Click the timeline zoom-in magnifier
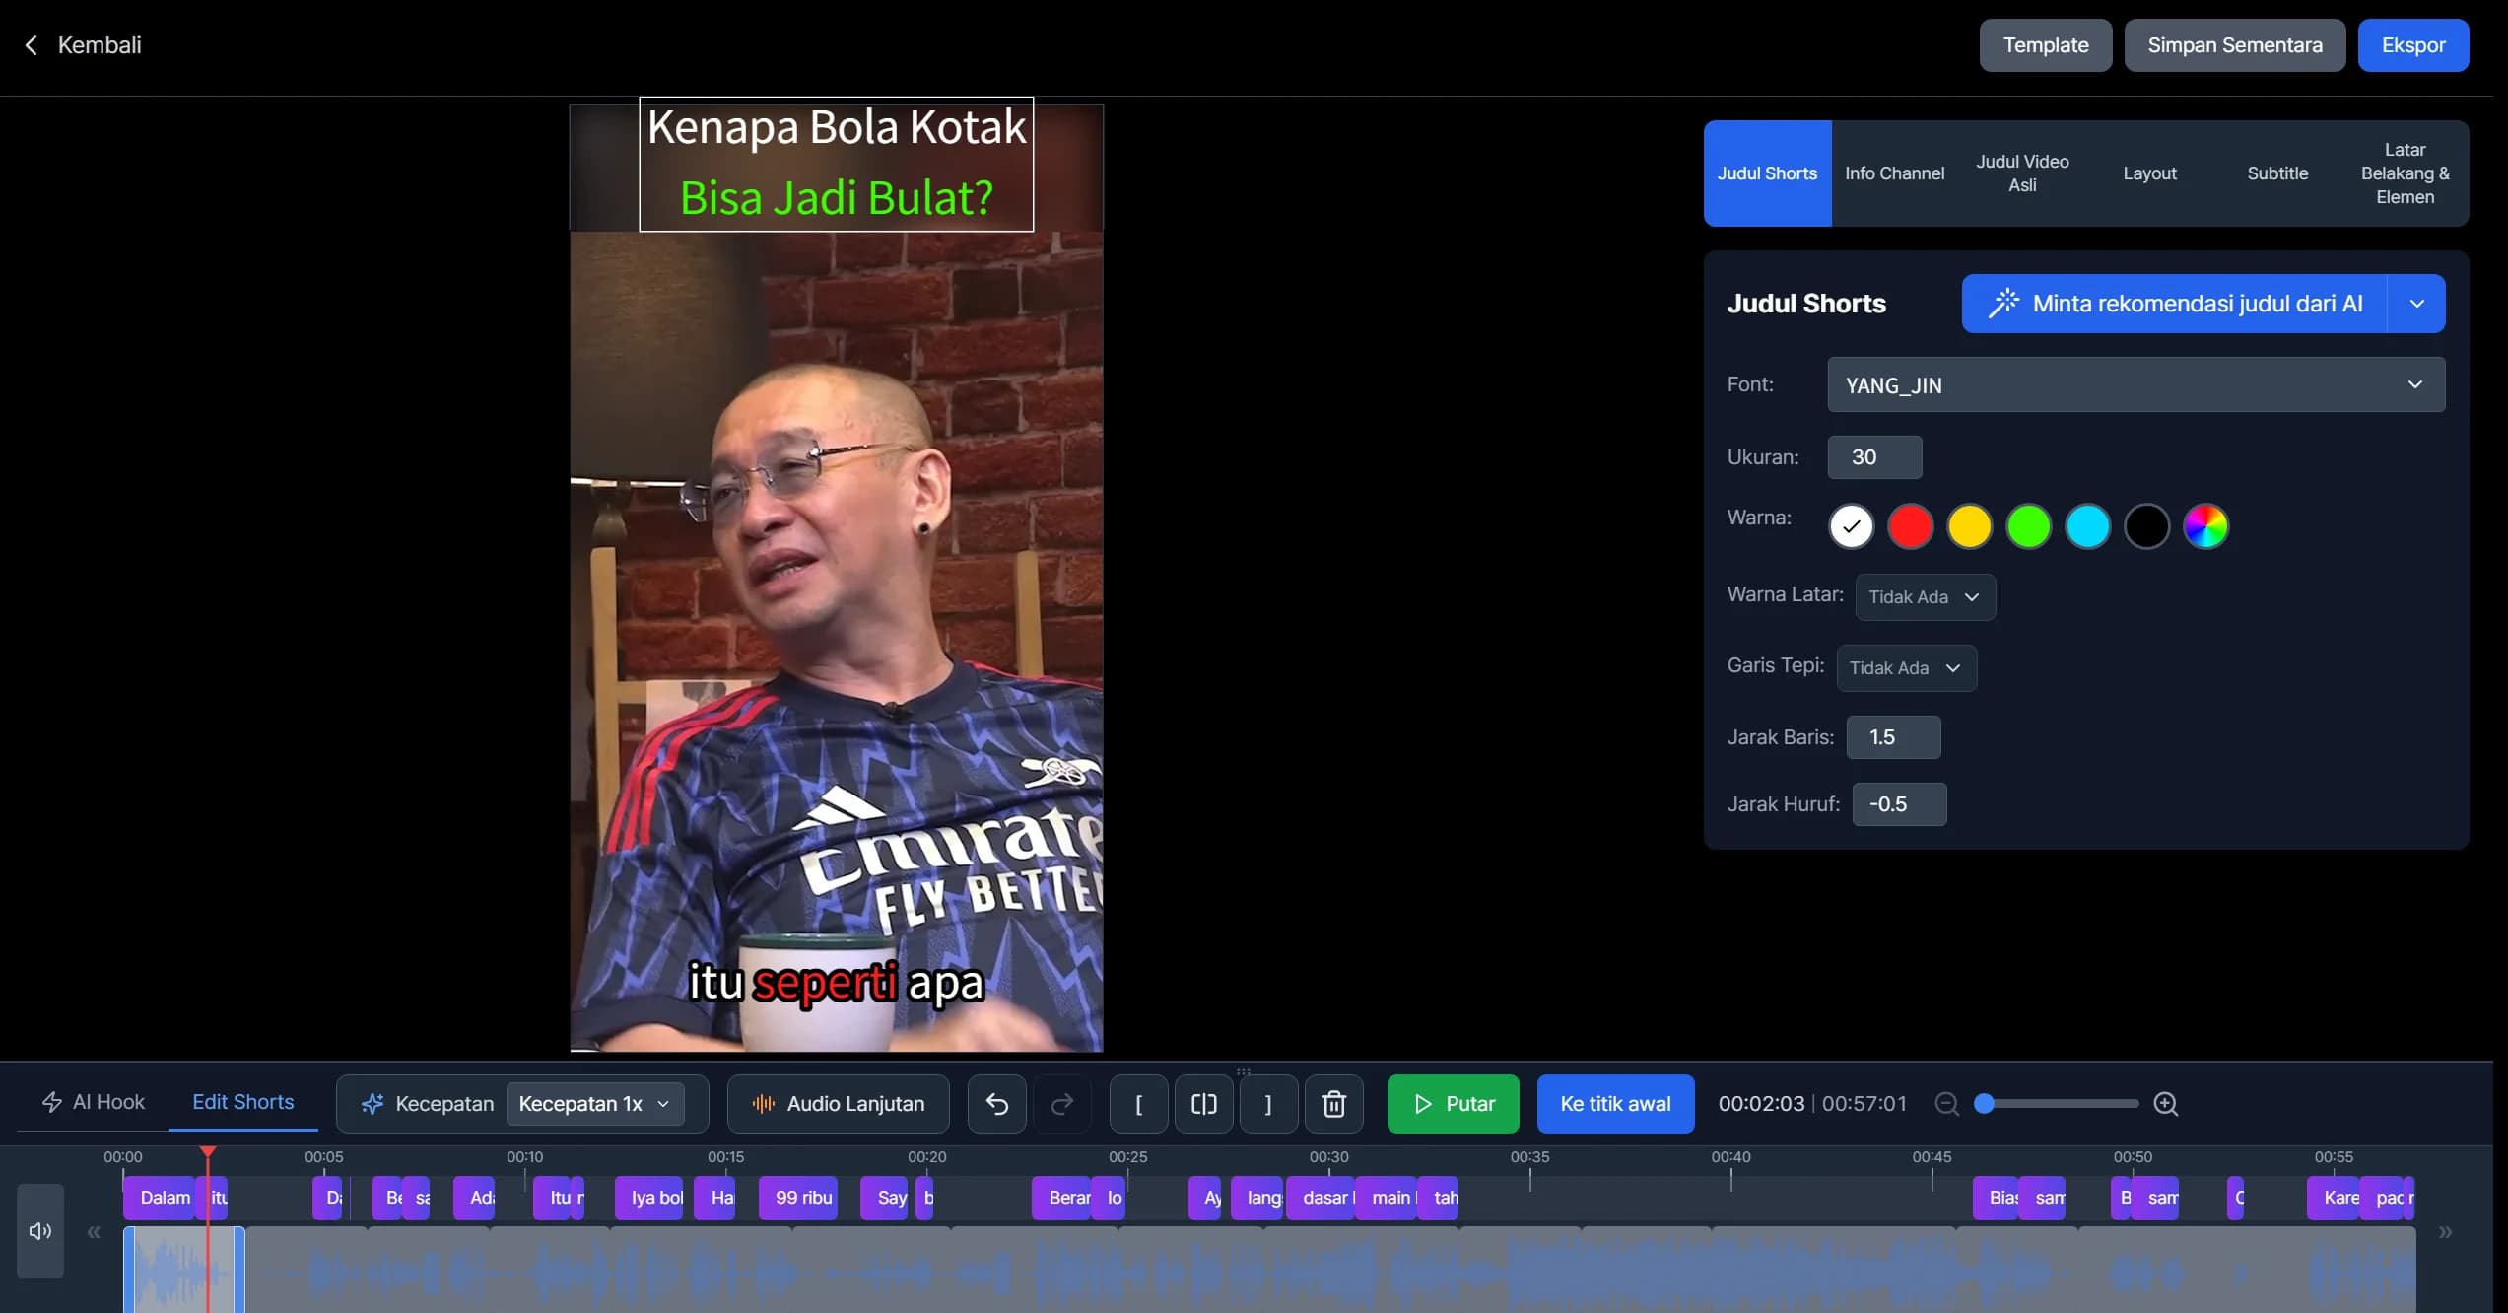The height and width of the screenshot is (1313, 2508). pos(2165,1104)
